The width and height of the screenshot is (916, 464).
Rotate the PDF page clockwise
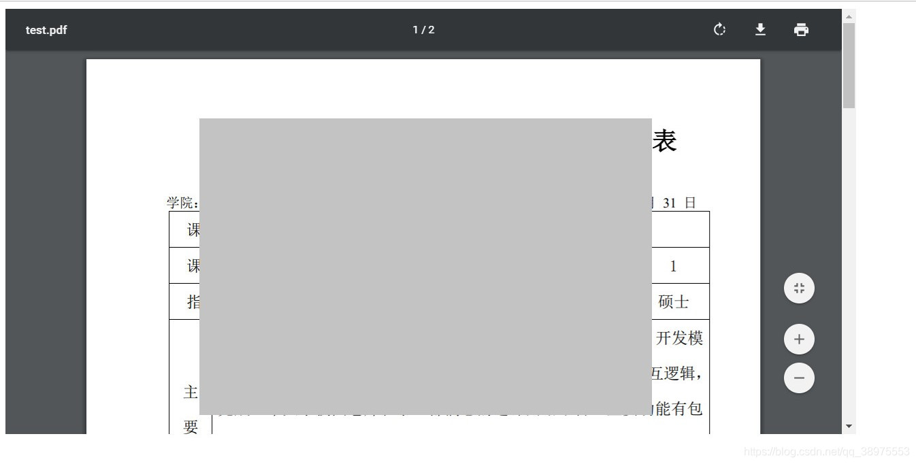(x=719, y=29)
